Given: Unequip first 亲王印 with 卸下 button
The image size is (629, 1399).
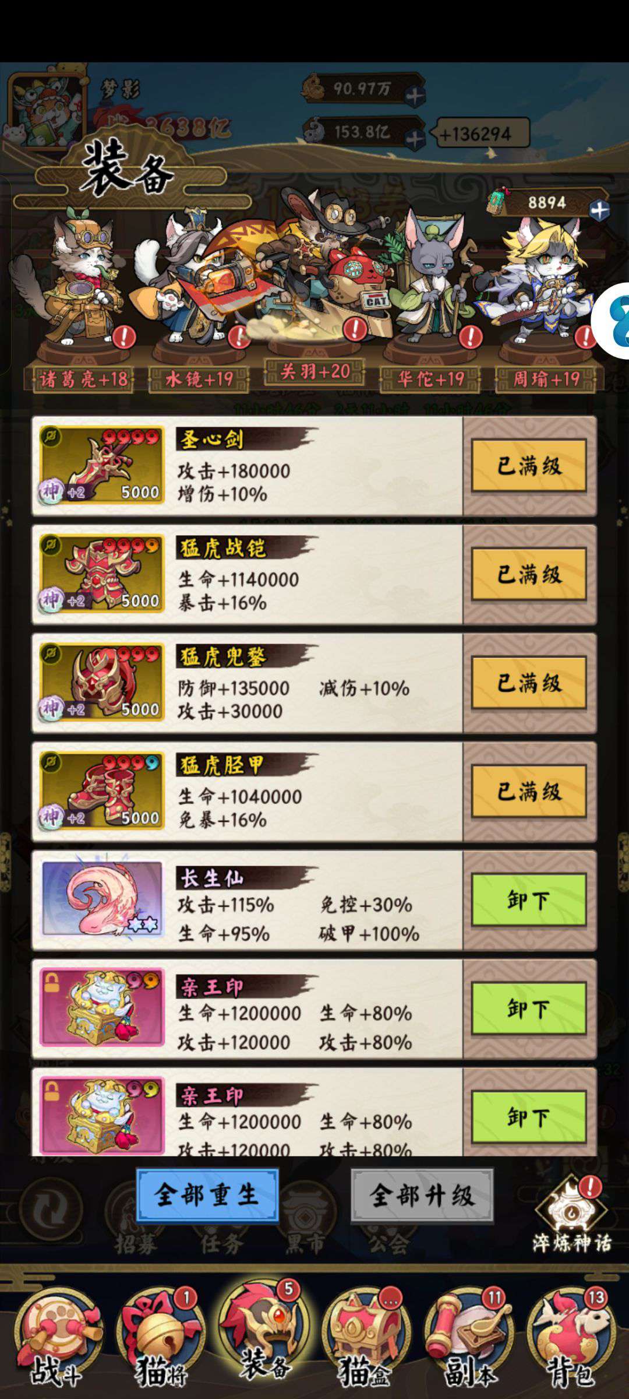Looking at the screenshot, I should 528,1008.
